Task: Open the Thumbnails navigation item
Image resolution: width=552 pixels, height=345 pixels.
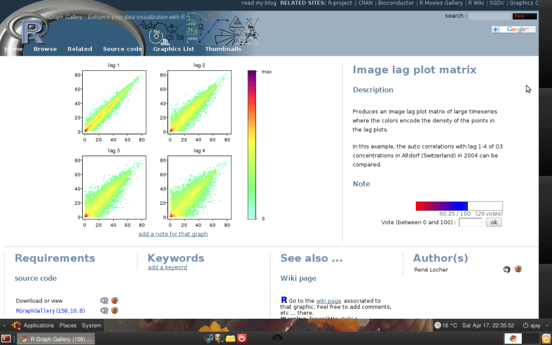Action: 223,49
